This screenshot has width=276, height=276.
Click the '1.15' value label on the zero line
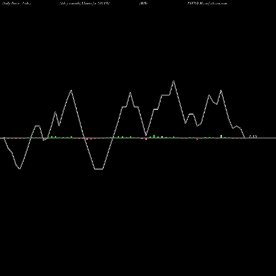(253, 136)
